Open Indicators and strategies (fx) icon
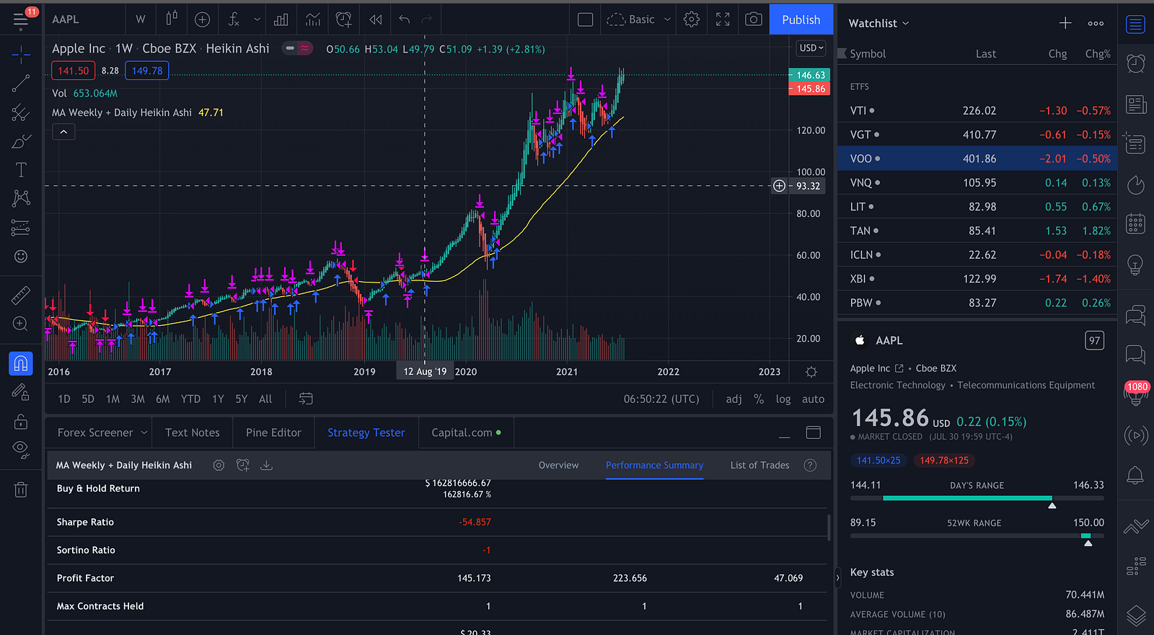1154x635 pixels. coord(234,19)
